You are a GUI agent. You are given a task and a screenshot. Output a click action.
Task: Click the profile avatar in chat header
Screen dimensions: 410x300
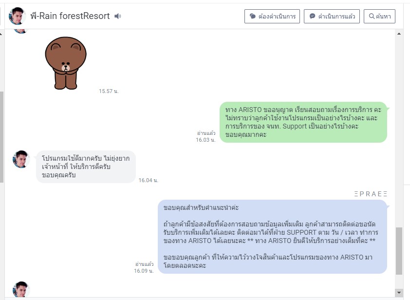click(x=17, y=16)
